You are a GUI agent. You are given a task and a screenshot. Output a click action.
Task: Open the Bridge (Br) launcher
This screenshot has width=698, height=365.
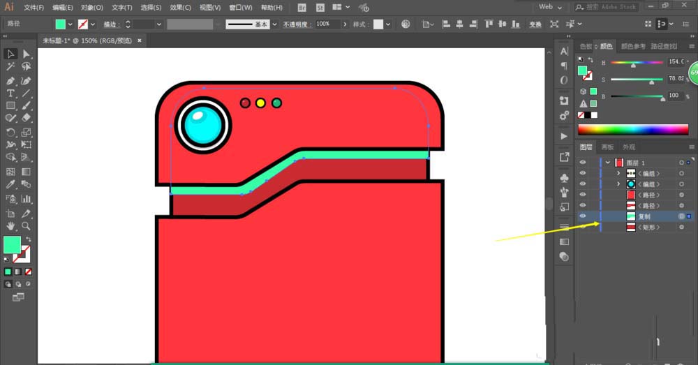(x=302, y=8)
